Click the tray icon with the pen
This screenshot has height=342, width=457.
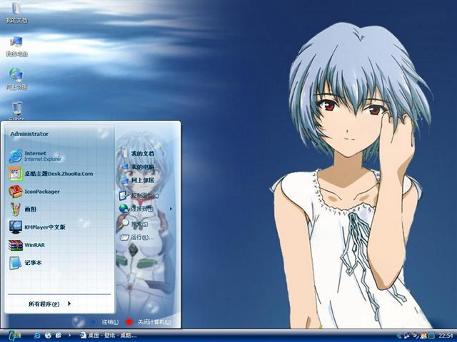point(415,336)
